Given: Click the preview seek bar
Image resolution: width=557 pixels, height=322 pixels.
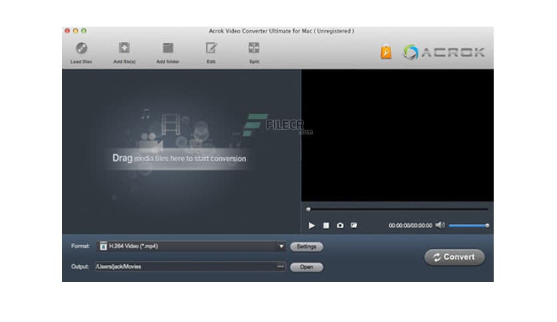Looking at the screenshot, I should tap(397, 209).
